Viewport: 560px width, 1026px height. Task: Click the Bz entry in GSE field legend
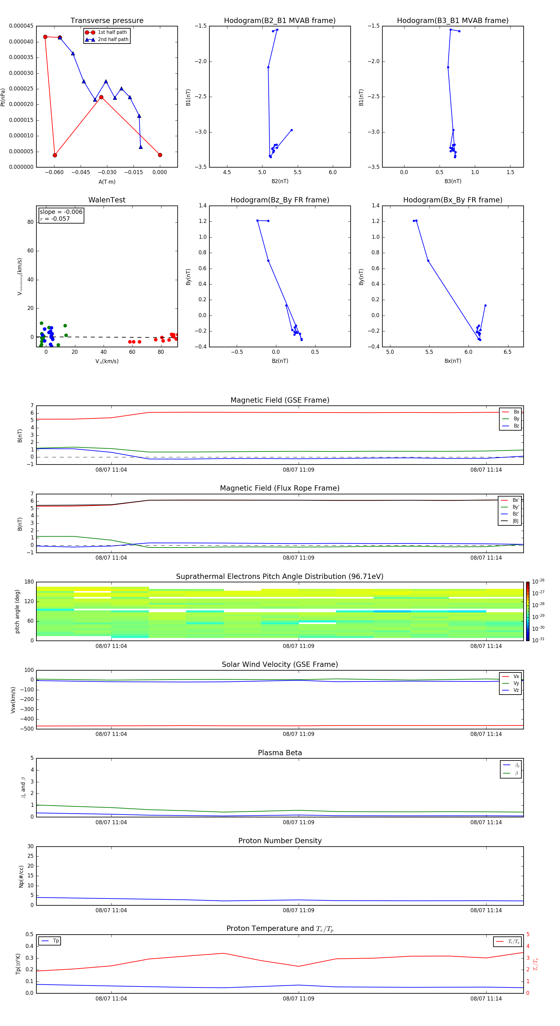click(511, 426)
